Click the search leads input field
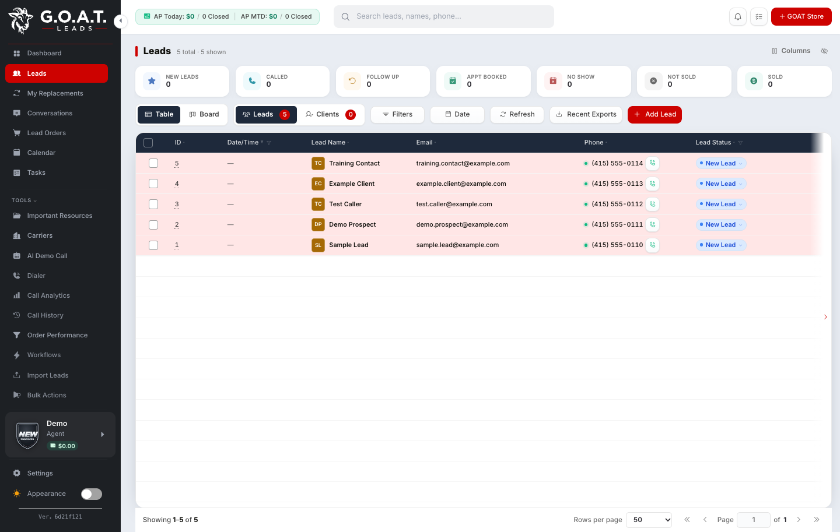 click(x=444, y=16)
